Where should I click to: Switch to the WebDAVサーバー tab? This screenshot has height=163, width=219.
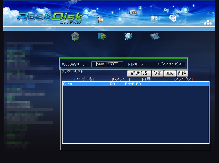pyautogui.click(x=76, y=64)
